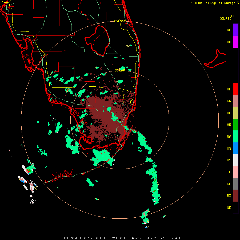The image size is (240, 240).
Task: Click inside the Lake Okeechobee outline
Action: click(x=99, y=41)
